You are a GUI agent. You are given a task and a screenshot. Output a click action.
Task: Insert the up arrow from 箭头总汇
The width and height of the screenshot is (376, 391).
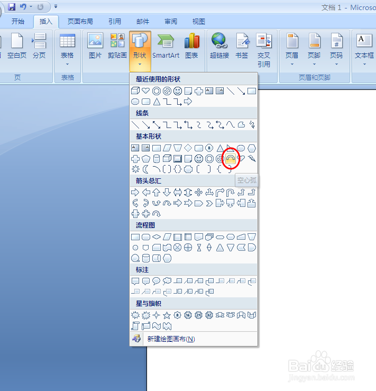point(156,192)
